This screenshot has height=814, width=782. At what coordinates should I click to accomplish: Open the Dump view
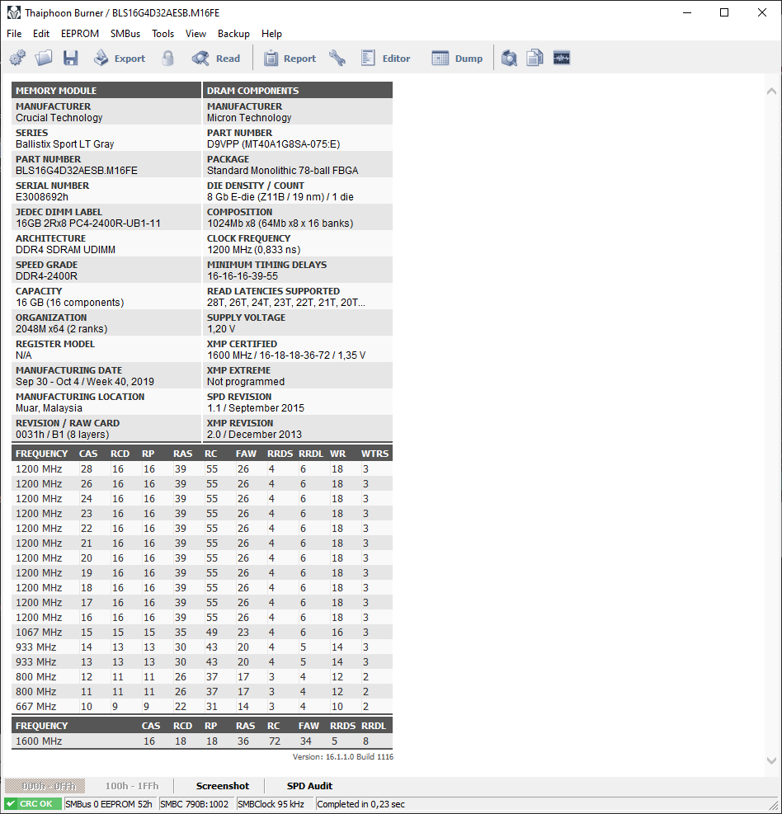pyautogui.click(x=457, y=58)
